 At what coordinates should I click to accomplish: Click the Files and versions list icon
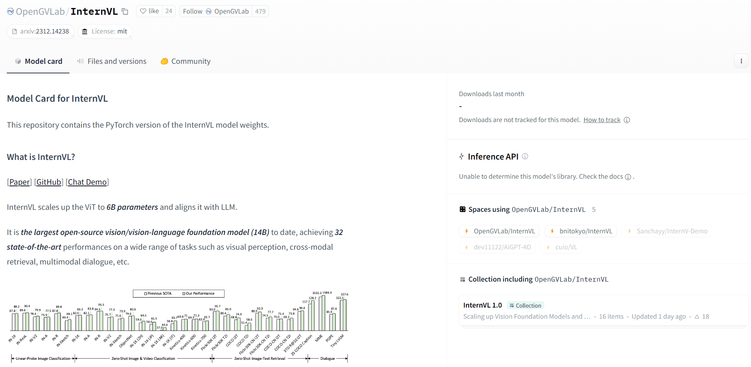click(x=80, y=61)
